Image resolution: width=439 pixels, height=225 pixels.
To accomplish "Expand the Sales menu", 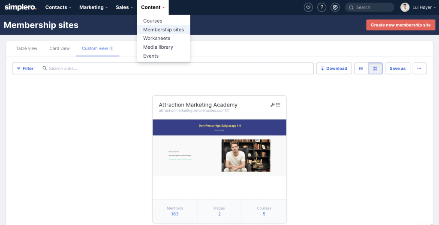I will pos(124,8).
